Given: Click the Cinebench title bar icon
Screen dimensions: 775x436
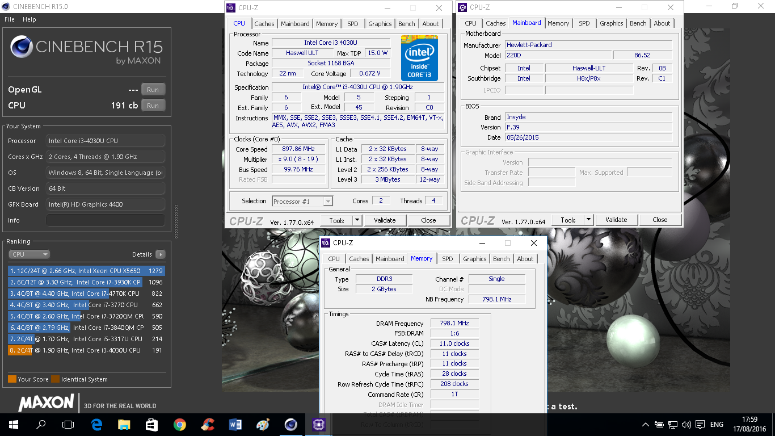Looking at the screenshot, I should click(x=6, y=6).
